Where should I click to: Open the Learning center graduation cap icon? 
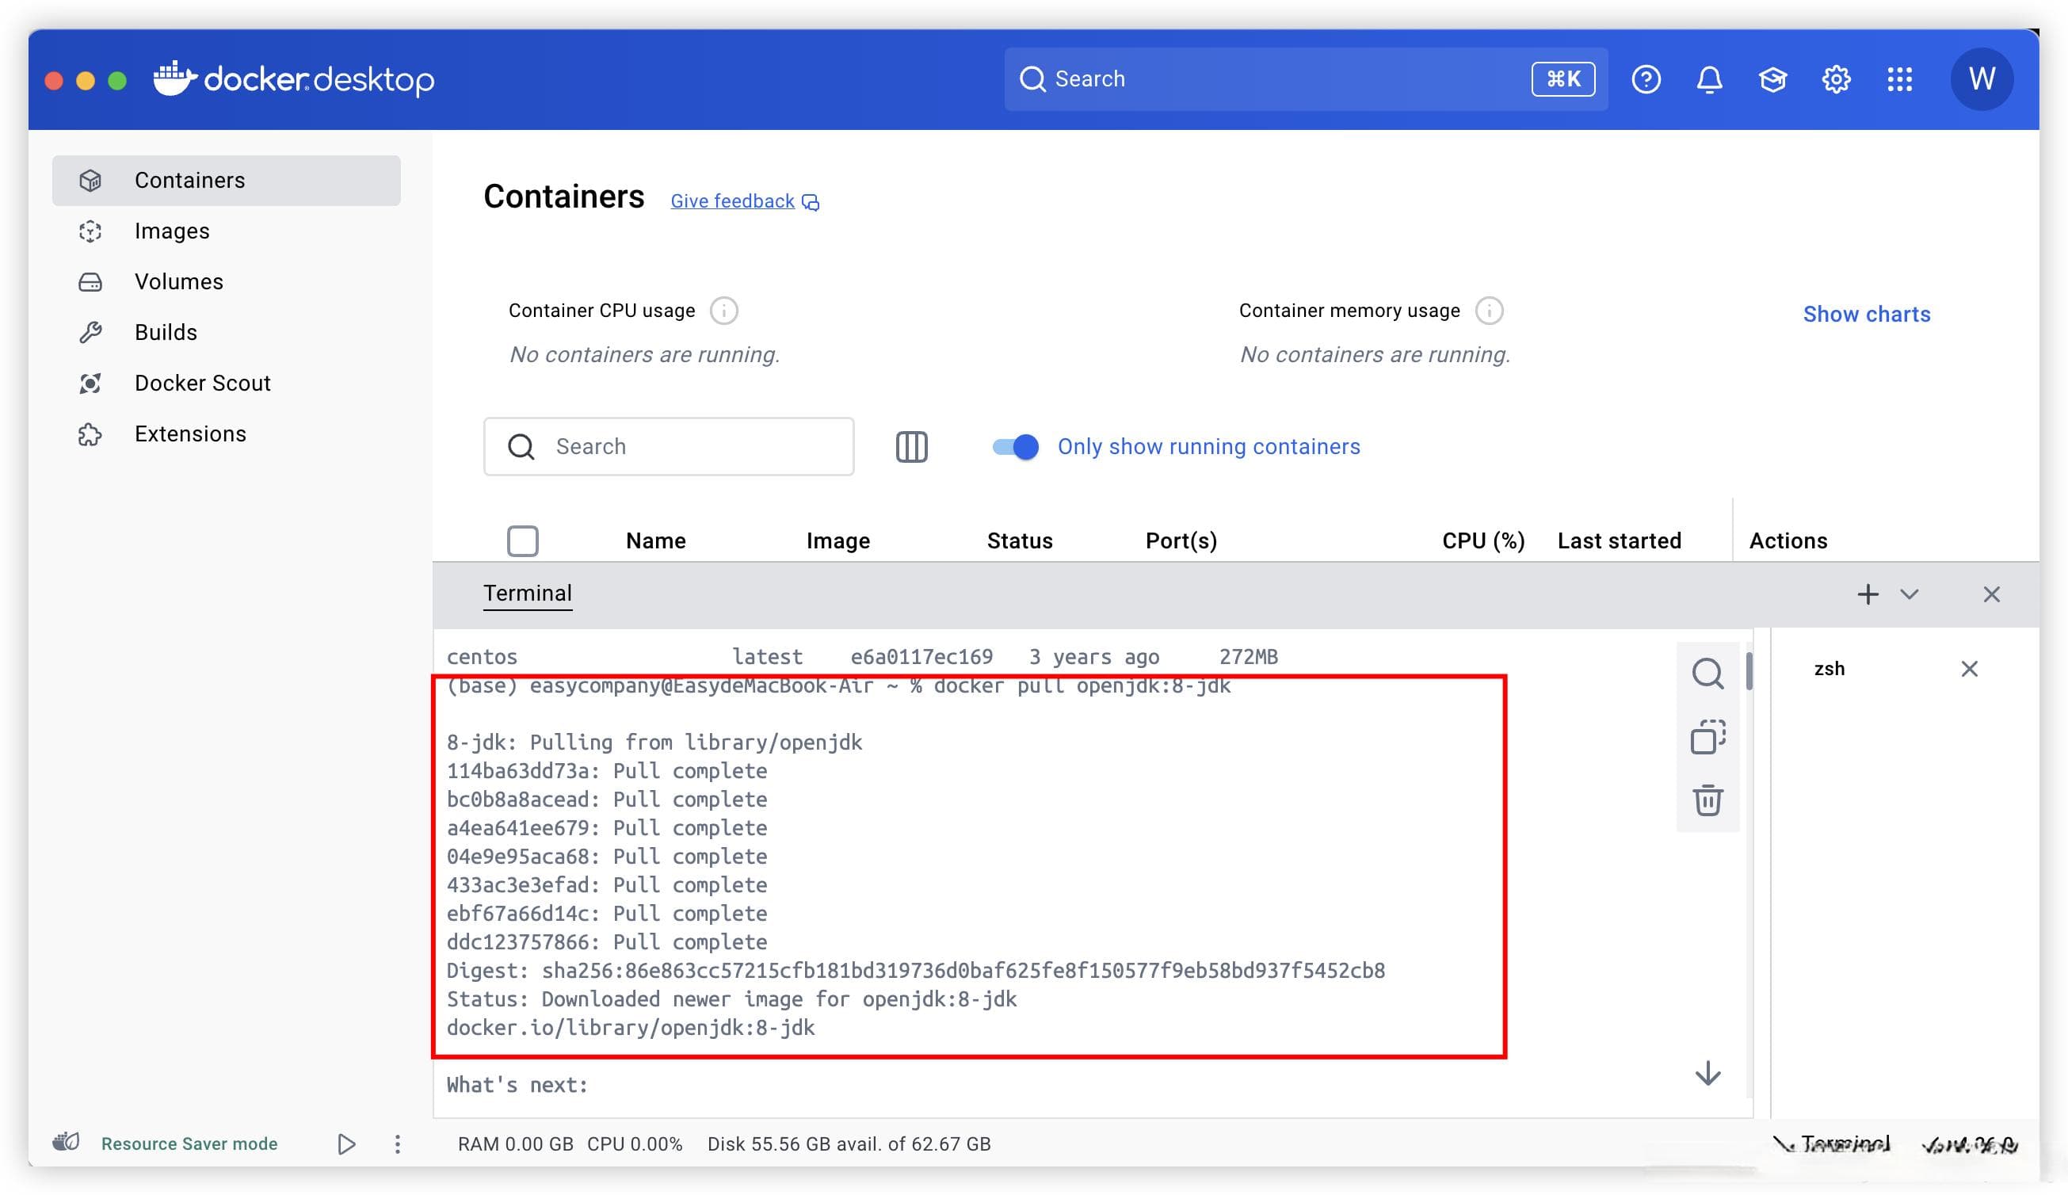point(1772,78)
